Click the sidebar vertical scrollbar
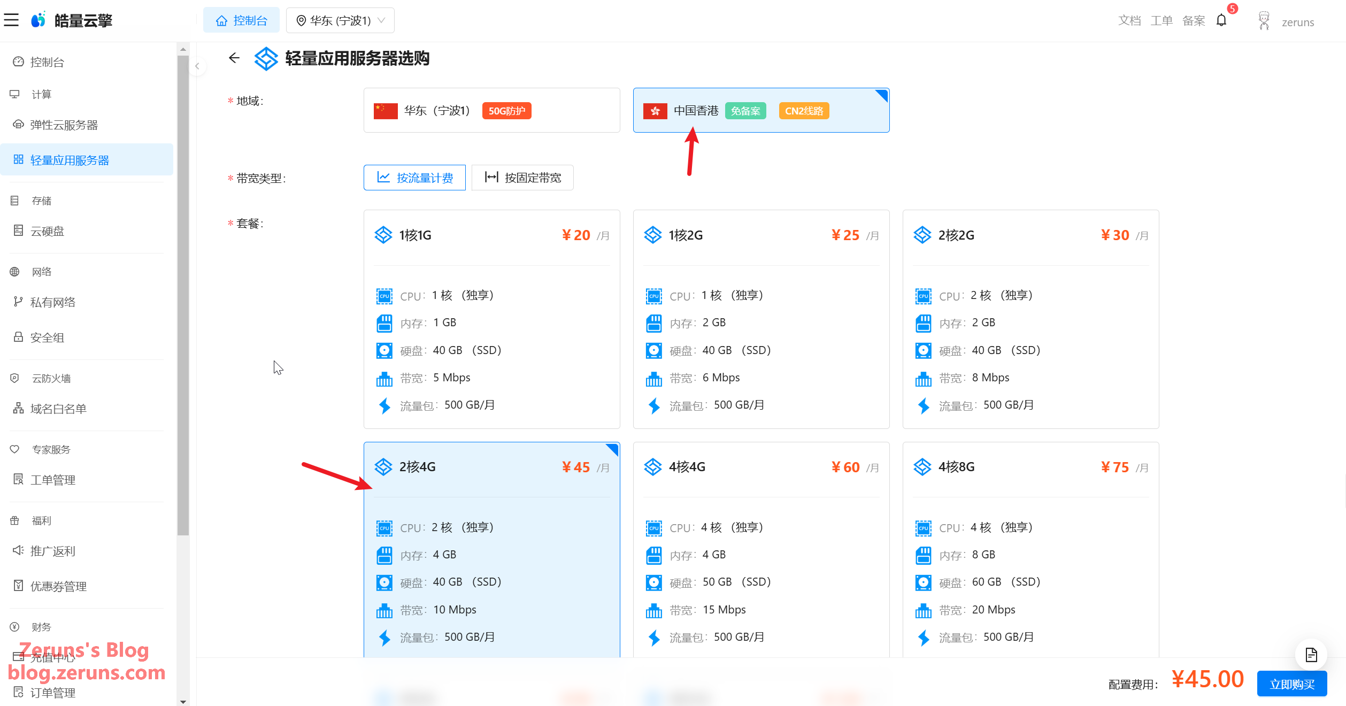Screen dimensions: 1346x706 (x=183, y=294)
